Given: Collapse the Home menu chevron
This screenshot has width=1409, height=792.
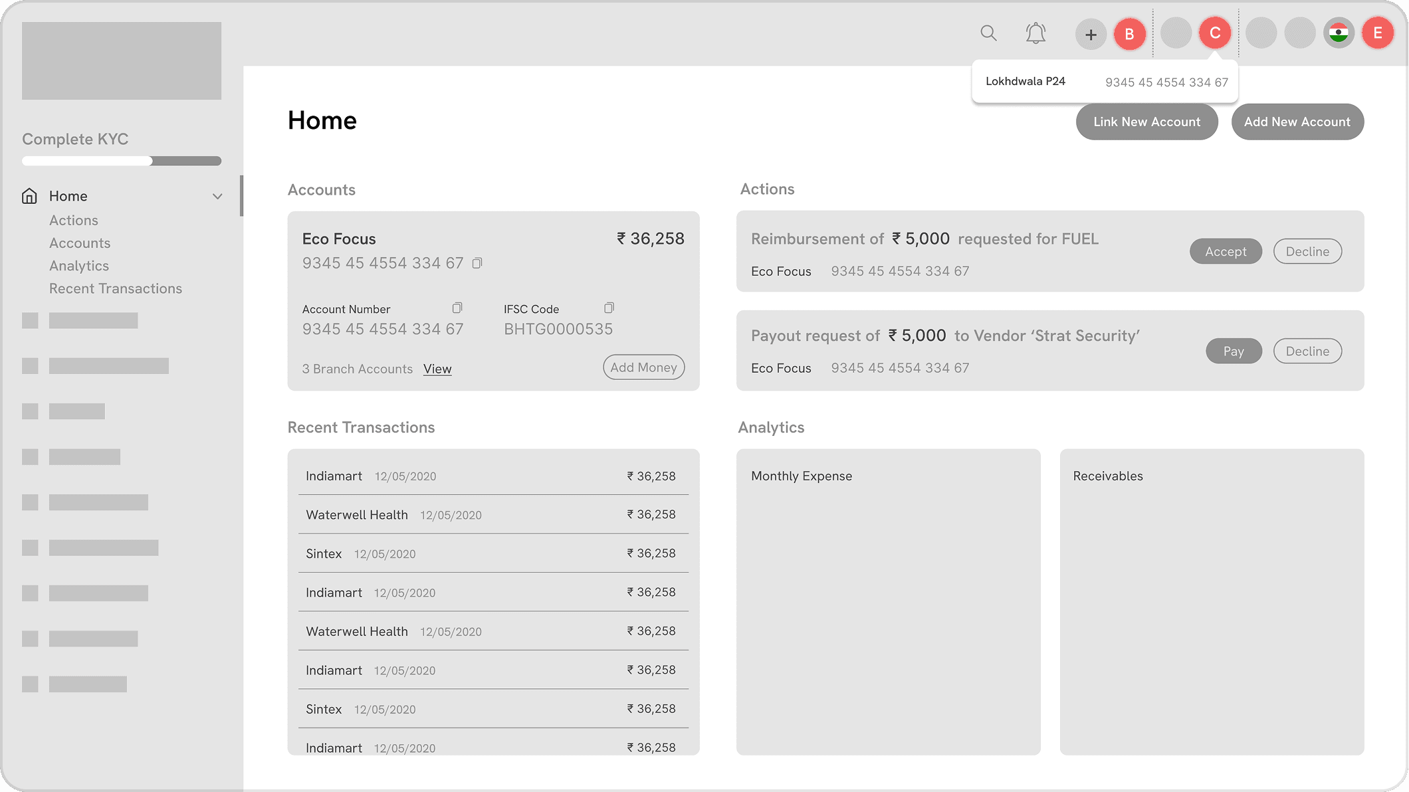Looking at the screenshot, I should (217, 197).
